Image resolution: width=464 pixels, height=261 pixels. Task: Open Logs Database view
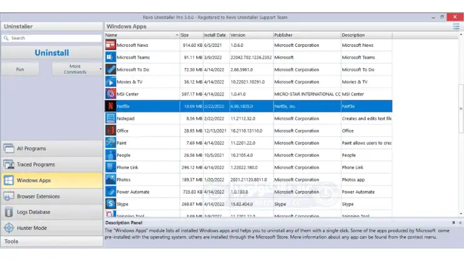[x=52, y=212]
